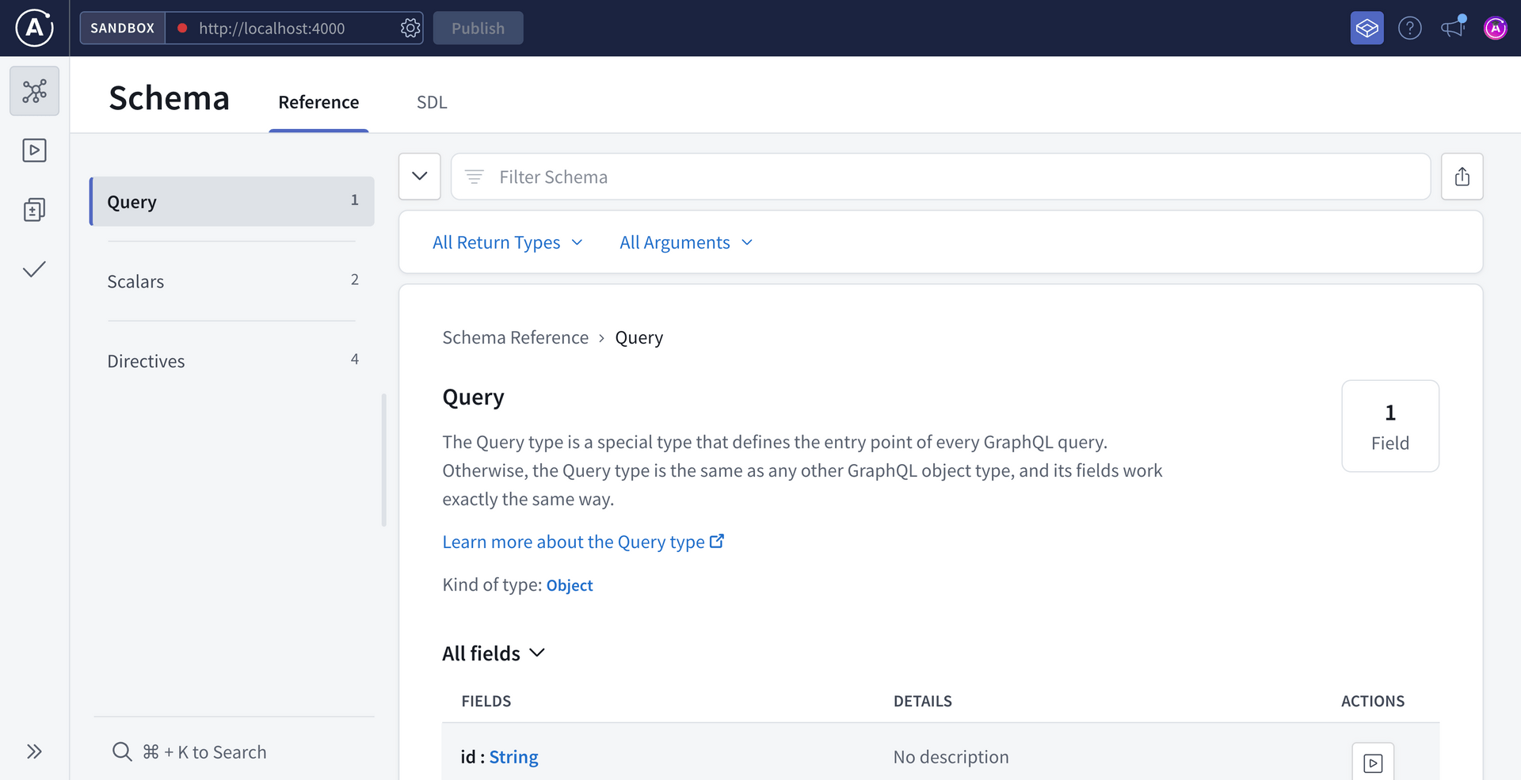Expand the sidebar with the double chevron
Viewport: 1521px width, 780px height.
34,751
